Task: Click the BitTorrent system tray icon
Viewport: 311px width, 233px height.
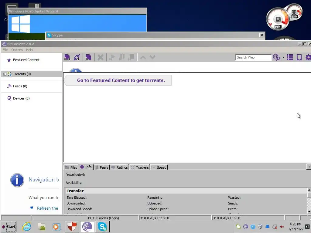Action: click(245, 227)
